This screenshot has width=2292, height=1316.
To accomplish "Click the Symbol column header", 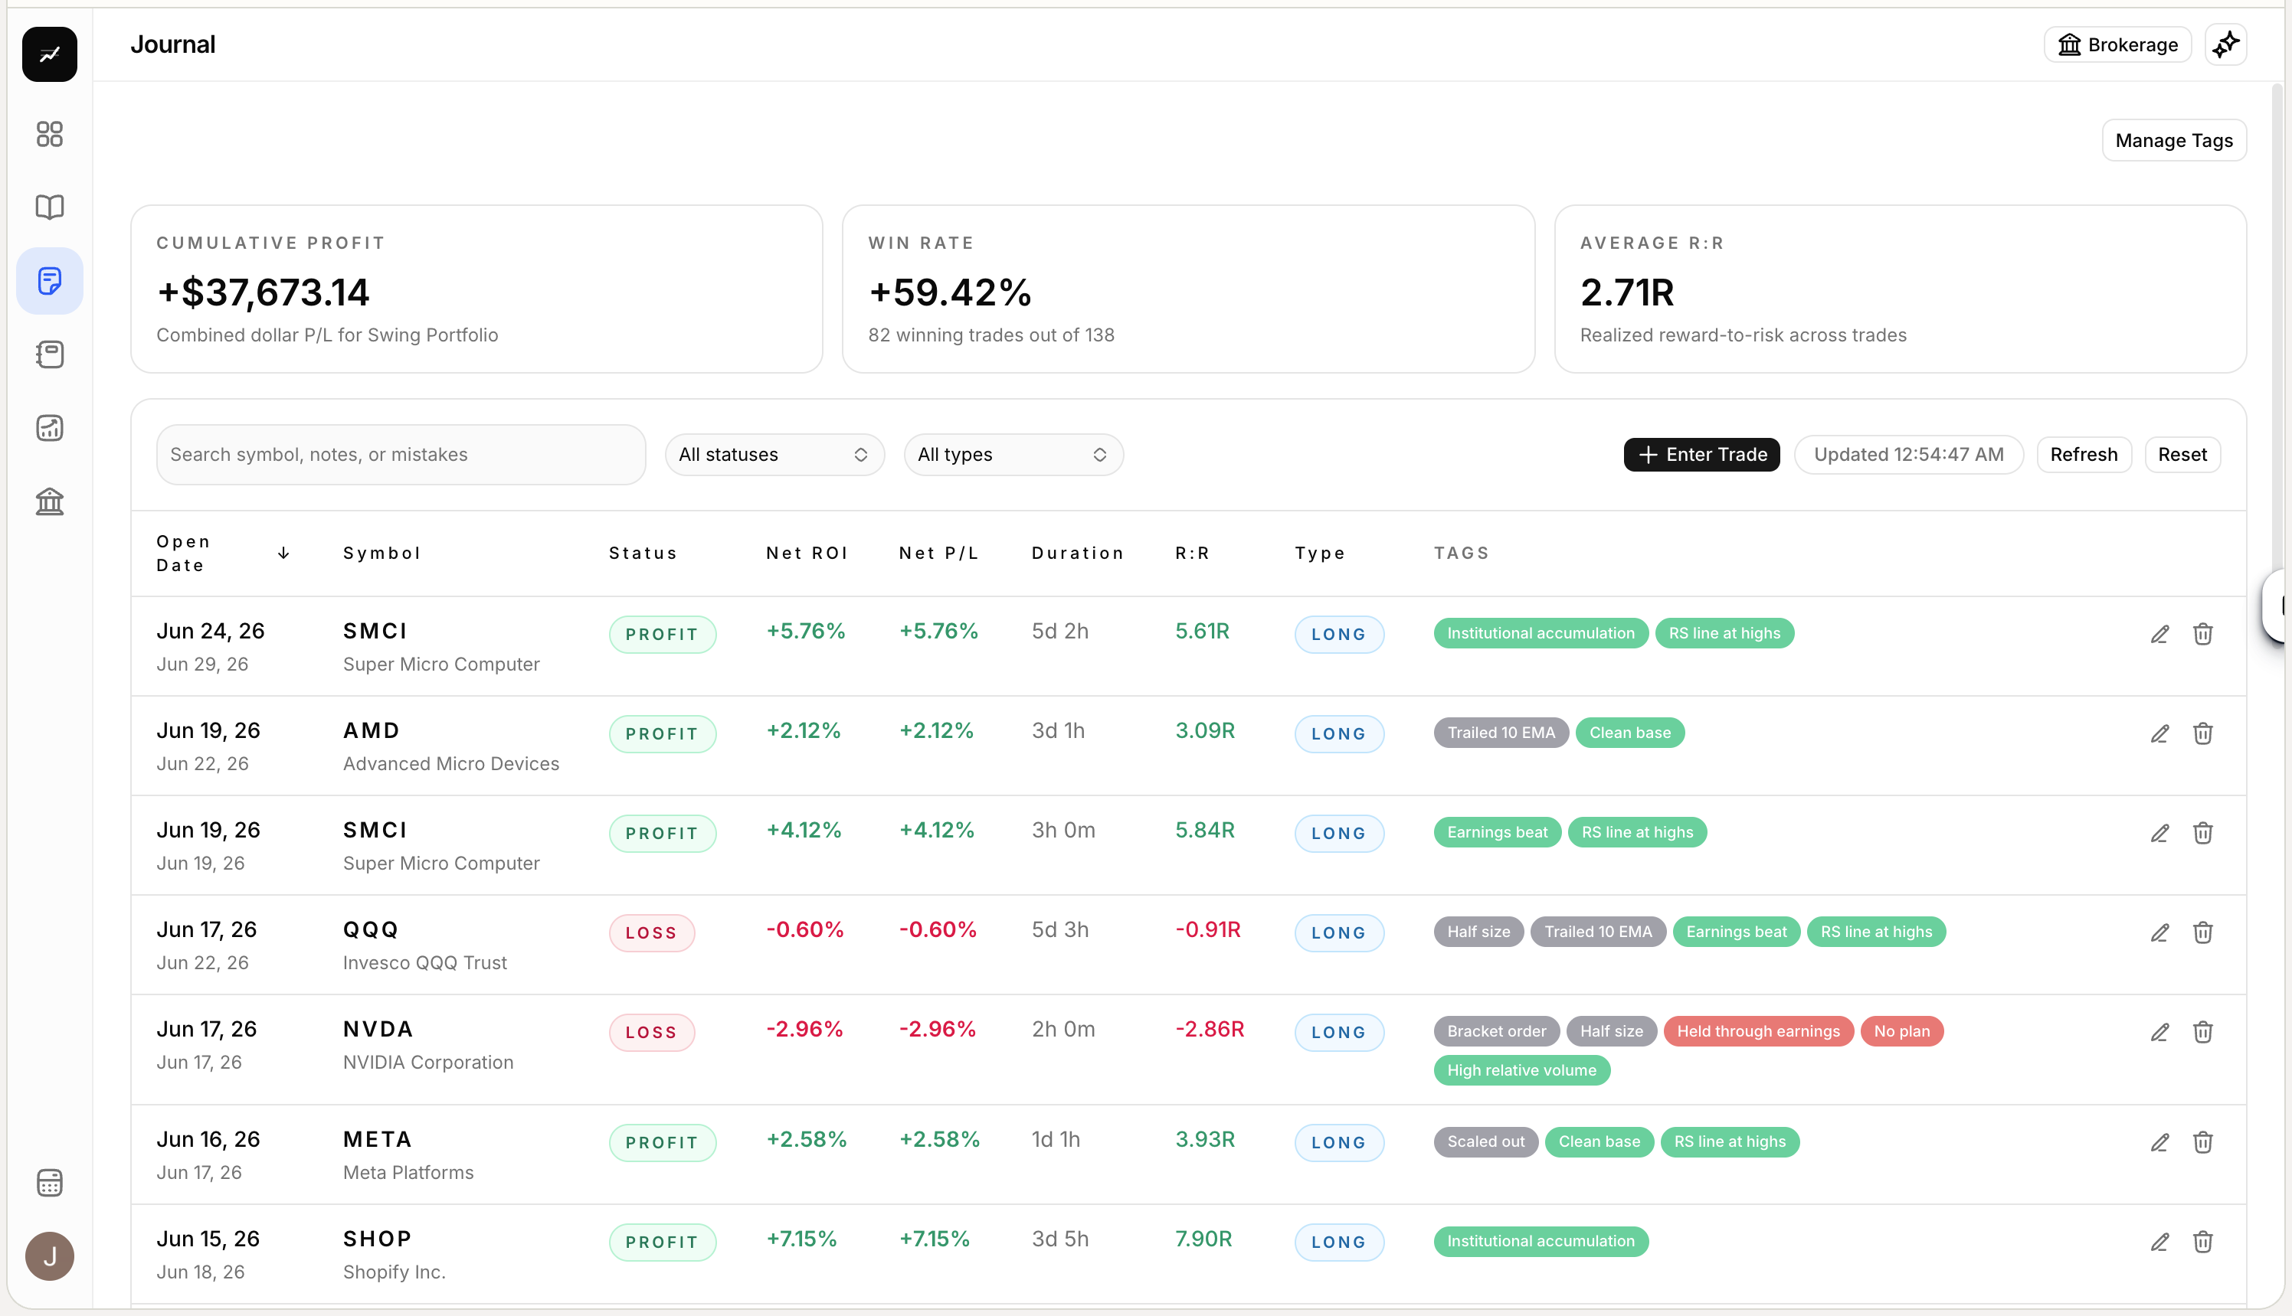I will tap(381, 554).
